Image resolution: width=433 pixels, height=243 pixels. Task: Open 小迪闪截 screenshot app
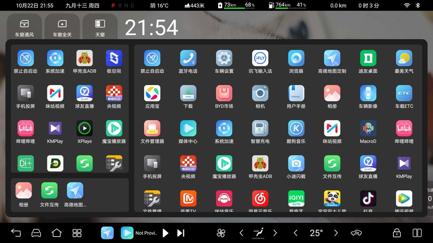pos(296,163)
